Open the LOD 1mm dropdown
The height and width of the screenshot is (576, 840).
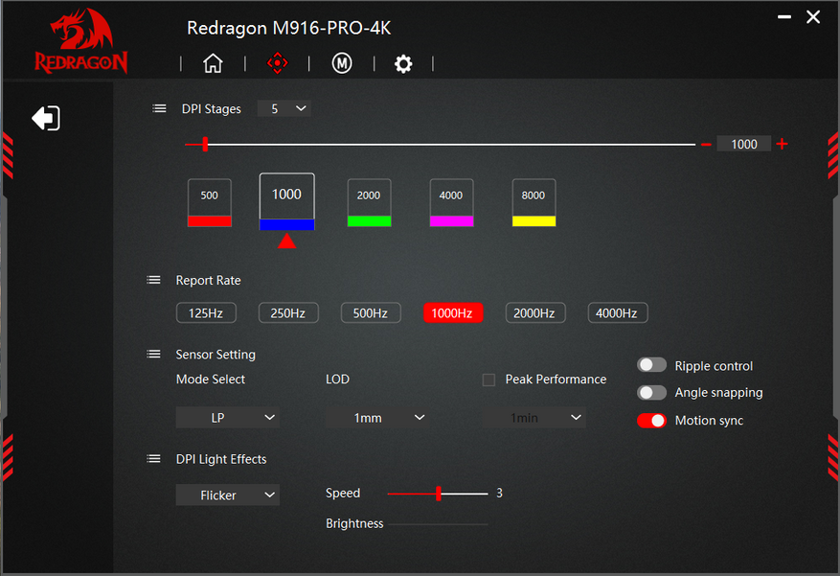(x=377, y=418)
